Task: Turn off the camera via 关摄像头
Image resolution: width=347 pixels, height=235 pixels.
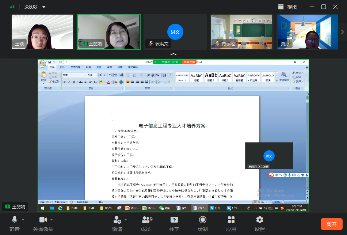Action: [43, 220]
